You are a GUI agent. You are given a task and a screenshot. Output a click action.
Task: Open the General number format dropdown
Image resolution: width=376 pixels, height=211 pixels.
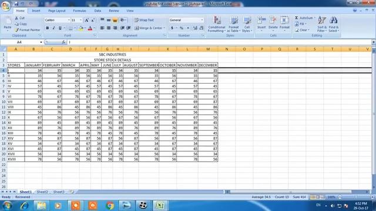pyautogui.click(x=202, y=20)
